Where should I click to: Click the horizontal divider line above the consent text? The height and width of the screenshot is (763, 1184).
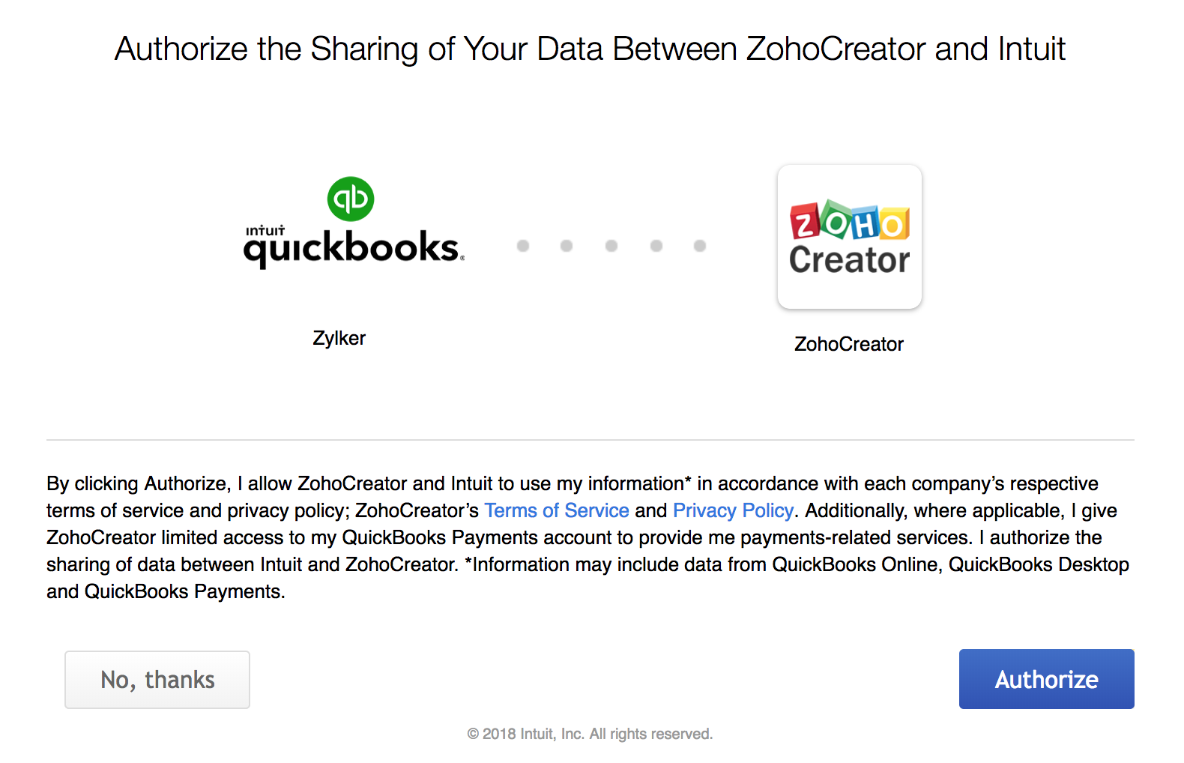coord(590,440)
